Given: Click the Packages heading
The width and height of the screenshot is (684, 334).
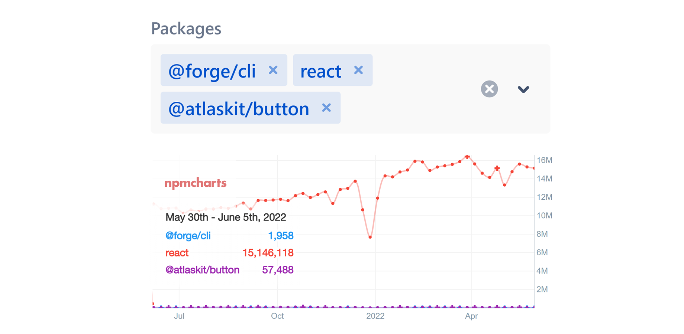Looking at the screenshot, I should click(x=186, y=29).
